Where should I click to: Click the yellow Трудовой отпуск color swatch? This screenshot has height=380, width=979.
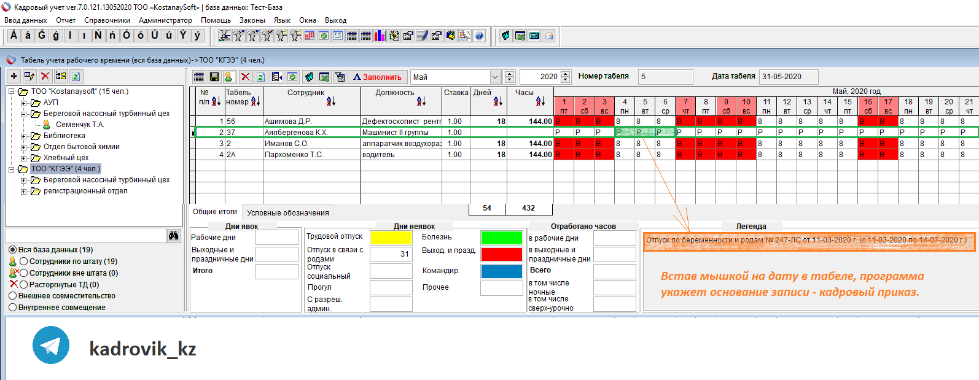click(391, 238)
